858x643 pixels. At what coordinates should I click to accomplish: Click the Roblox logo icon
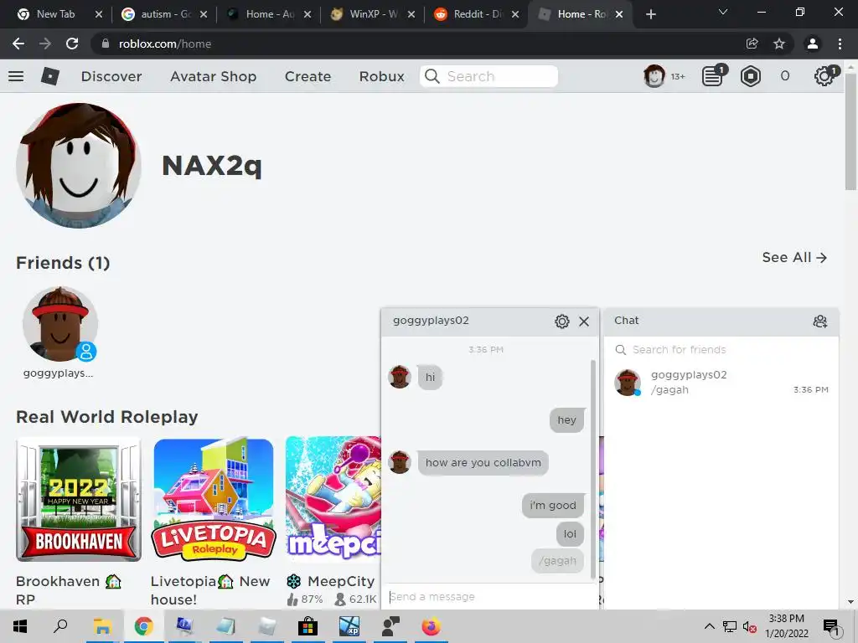[50, 76]
